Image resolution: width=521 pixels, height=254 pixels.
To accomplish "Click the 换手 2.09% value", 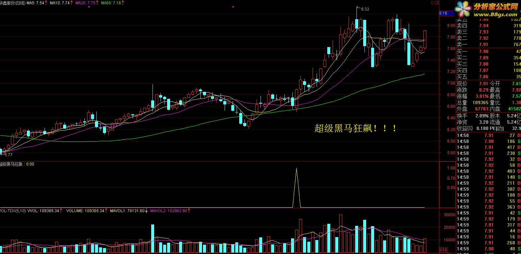I will click(x=481, y=116).
